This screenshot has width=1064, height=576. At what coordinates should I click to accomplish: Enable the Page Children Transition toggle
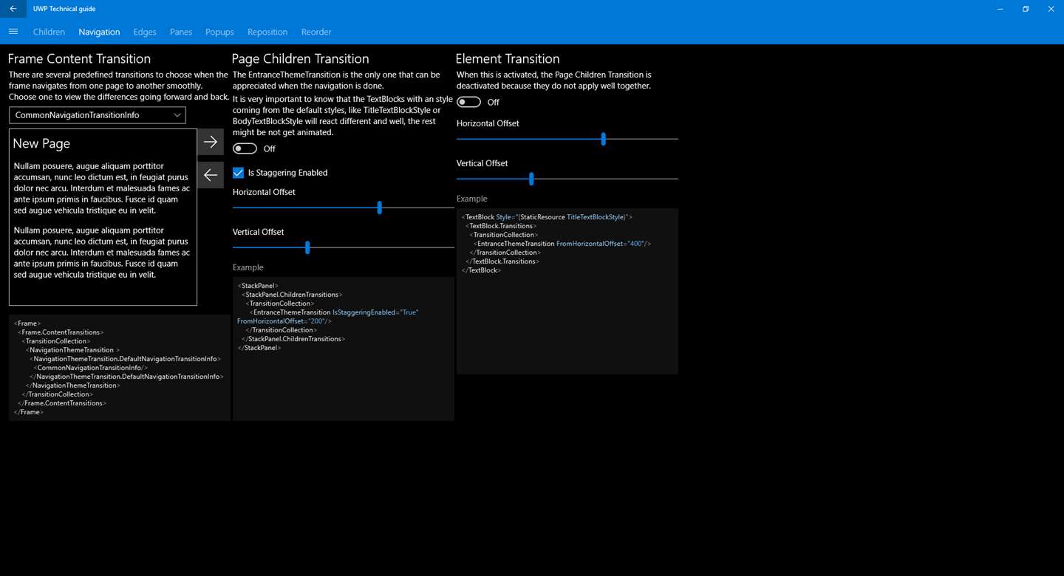245,148
